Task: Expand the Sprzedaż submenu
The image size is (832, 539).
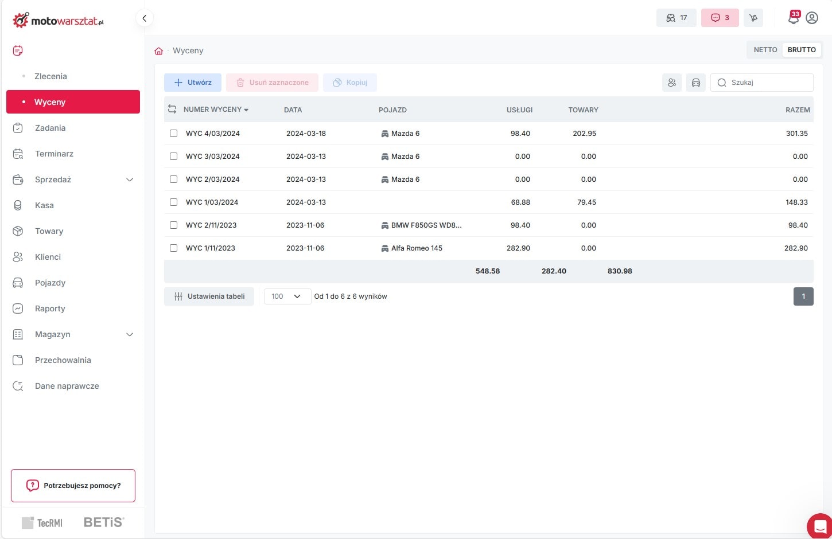Action: 130,179
